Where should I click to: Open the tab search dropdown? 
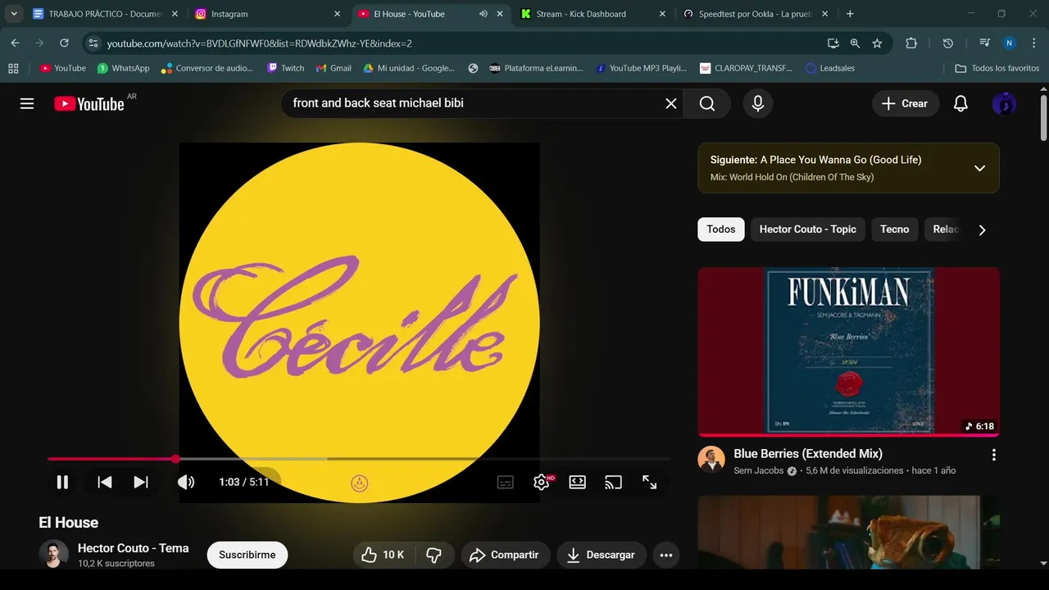(x=13, y=14)
